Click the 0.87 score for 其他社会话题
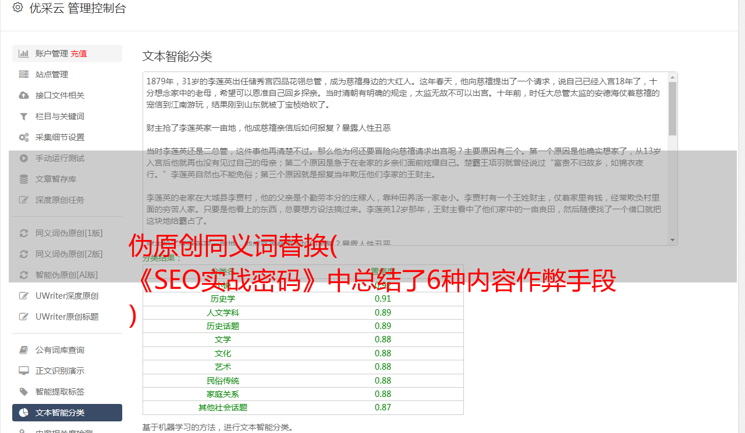The width and height of the screenshot is (745, 433). (x=383, y=407)
